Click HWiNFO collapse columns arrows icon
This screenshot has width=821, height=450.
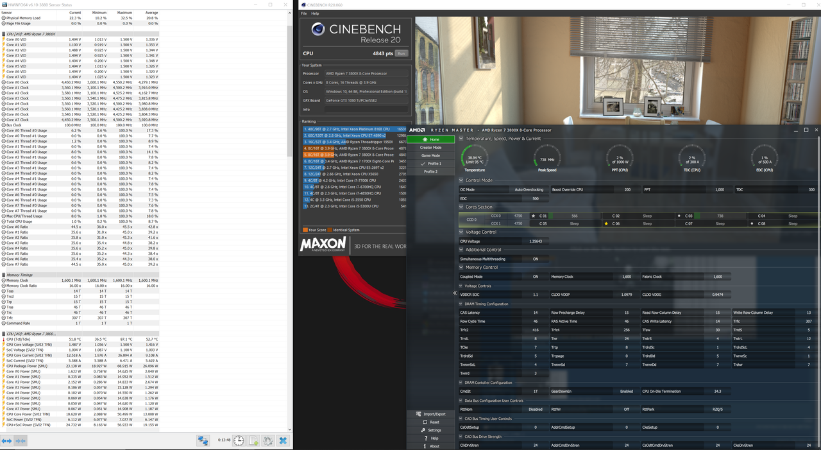pos(21,441)
